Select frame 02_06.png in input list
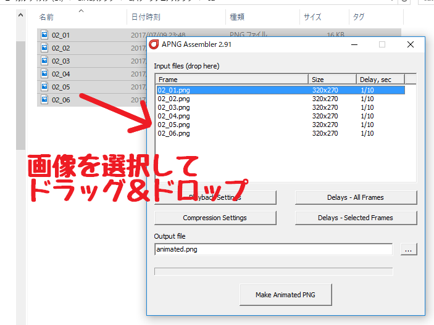This screenshot has height=325, width=434. pyautogui.click(x=281, y=133)
